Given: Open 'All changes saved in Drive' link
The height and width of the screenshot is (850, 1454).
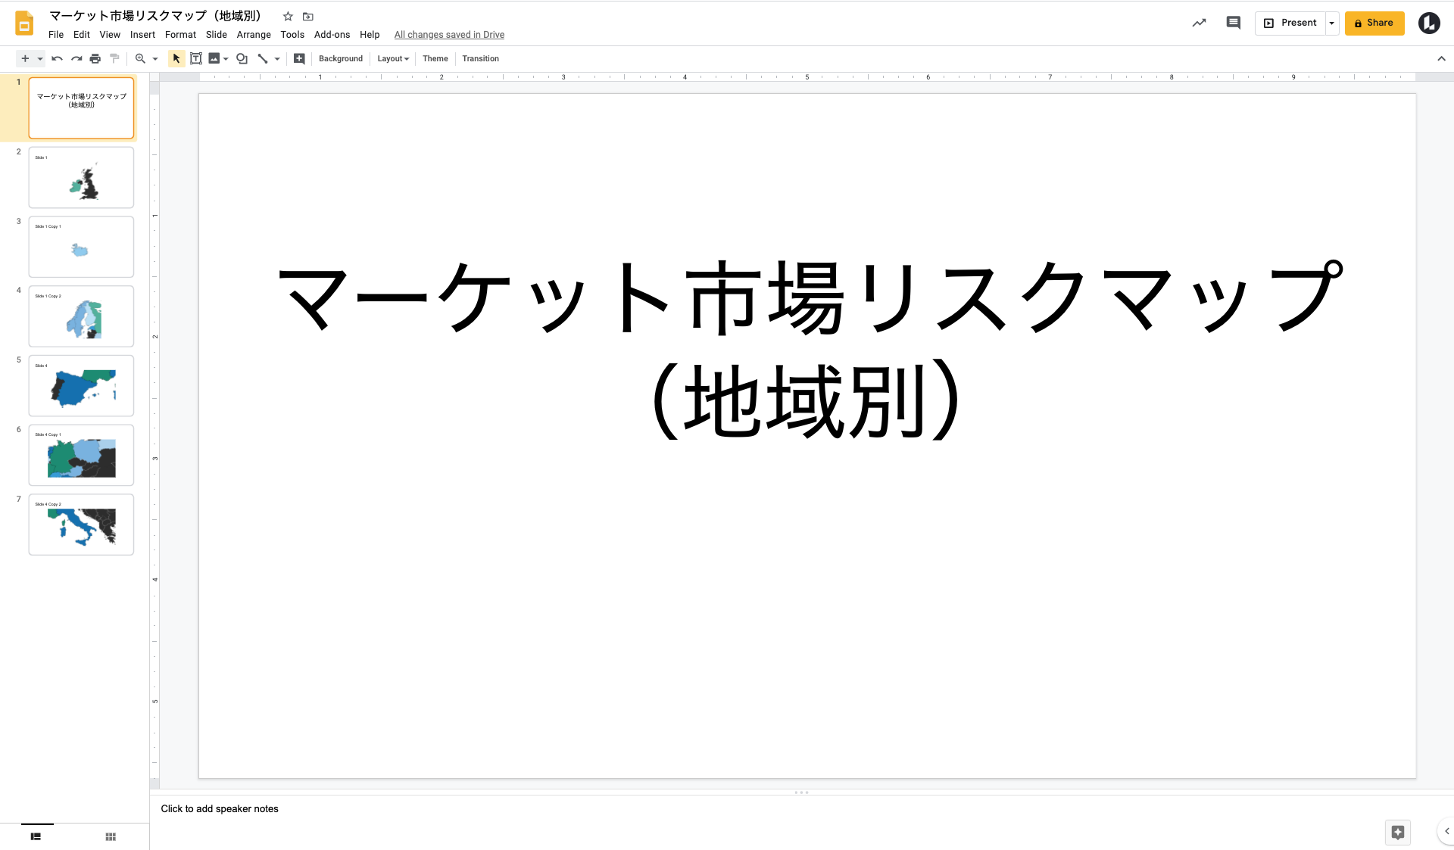Looking at the screenshot, I should point(449,34).
